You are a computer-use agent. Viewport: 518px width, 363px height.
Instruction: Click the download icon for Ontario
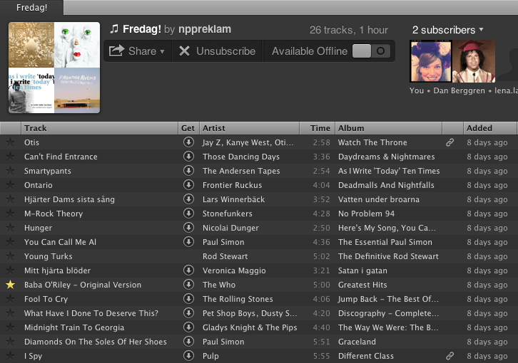pyautogui.click(x=188, y=184)
